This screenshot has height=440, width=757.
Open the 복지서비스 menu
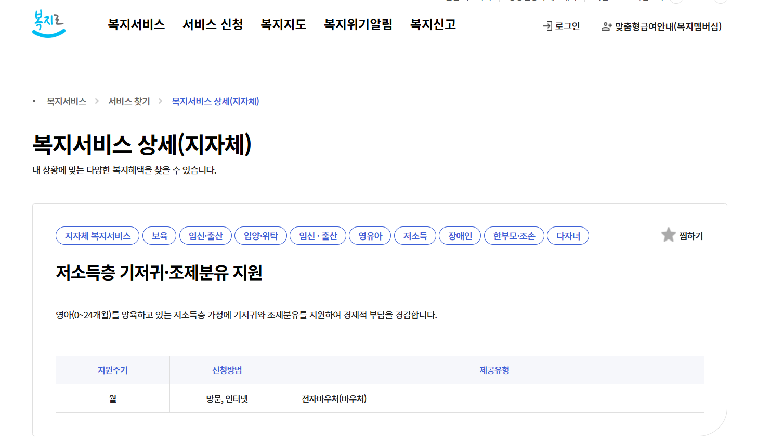pyautogui.click(x=136, y=24)
